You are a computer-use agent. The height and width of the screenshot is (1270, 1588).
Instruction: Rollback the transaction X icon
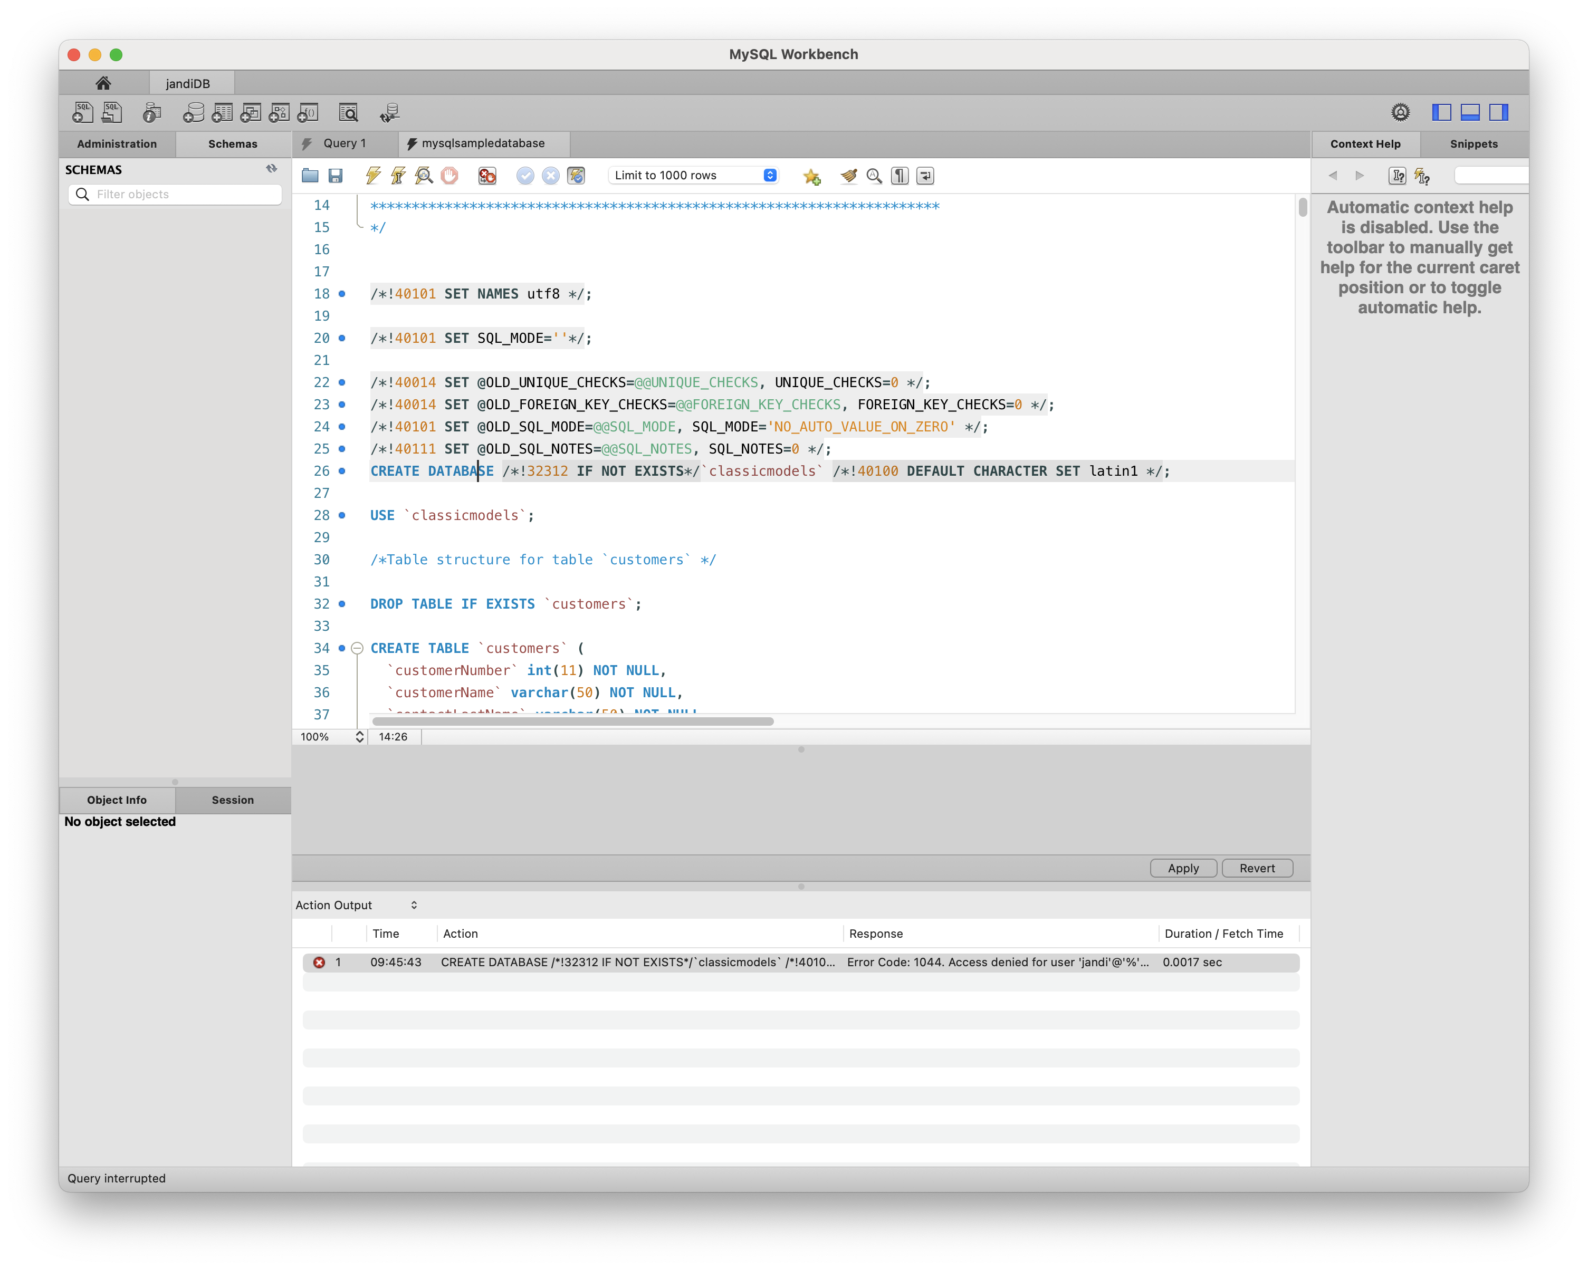[550, 175]
